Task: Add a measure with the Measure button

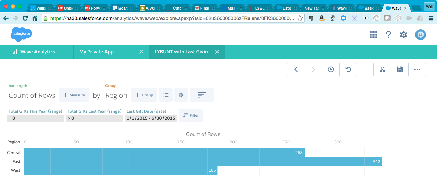Action: pos(74,95)
